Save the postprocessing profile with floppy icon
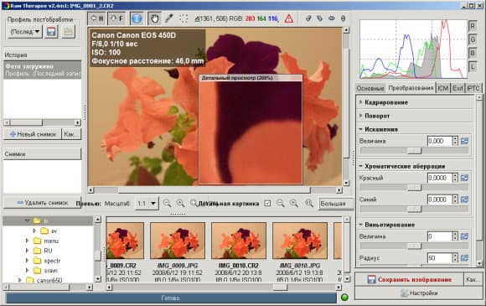 click(51, 32)
